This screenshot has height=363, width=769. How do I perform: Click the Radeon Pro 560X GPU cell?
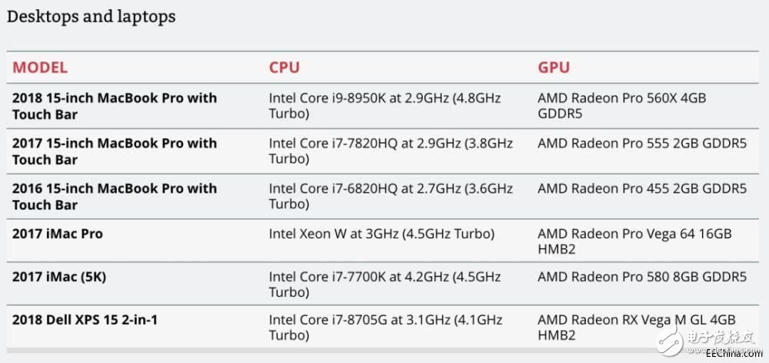[x=621, y=106]
